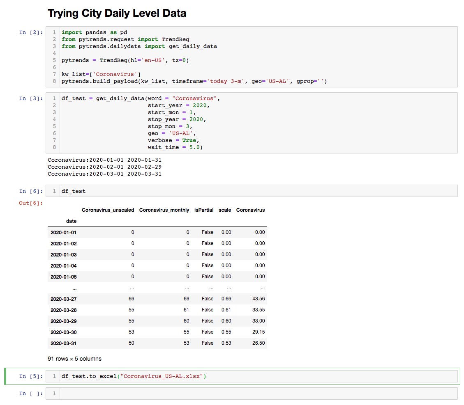
Task: Click row label 2020-01-01
Action: [63, 233]
